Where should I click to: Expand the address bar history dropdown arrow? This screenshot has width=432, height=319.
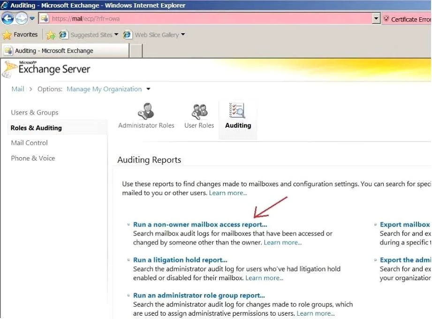[376, 19]
